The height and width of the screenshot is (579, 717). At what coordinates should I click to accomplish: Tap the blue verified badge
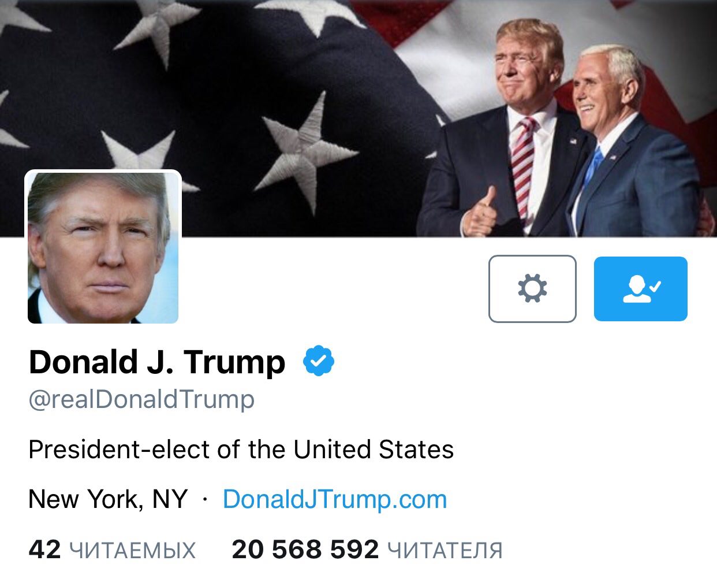coord(319,361)
